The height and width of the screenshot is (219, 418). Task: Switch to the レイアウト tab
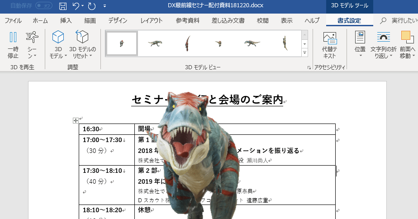(152, 20)
